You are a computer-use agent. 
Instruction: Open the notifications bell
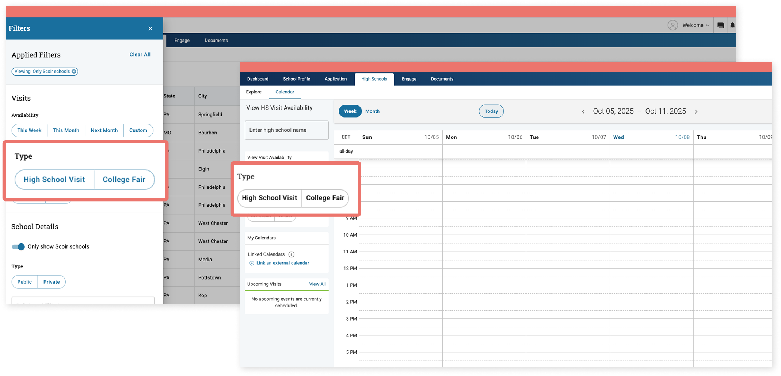tap(732, 25)
